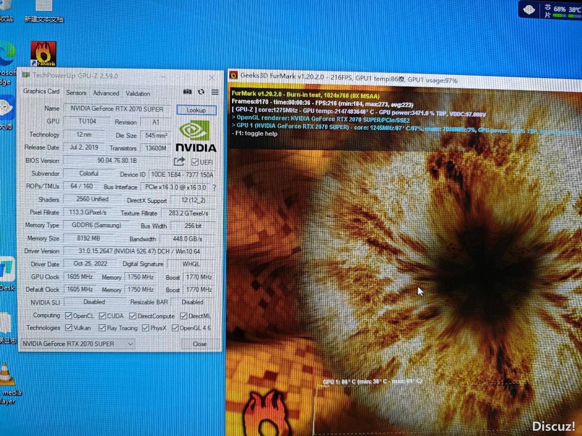This screenshot has width=582, height=436.
Task: Toggle the PhysX checkbox
Action: coord(146,328)
